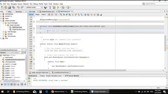Click the Save All toolbar icon
Screen dimensions: 168x94
13,7
